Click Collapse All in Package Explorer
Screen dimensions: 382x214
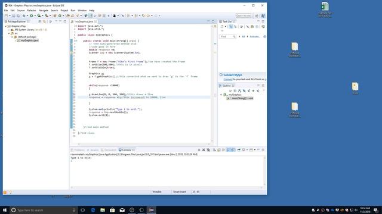(x=40, y=21)
